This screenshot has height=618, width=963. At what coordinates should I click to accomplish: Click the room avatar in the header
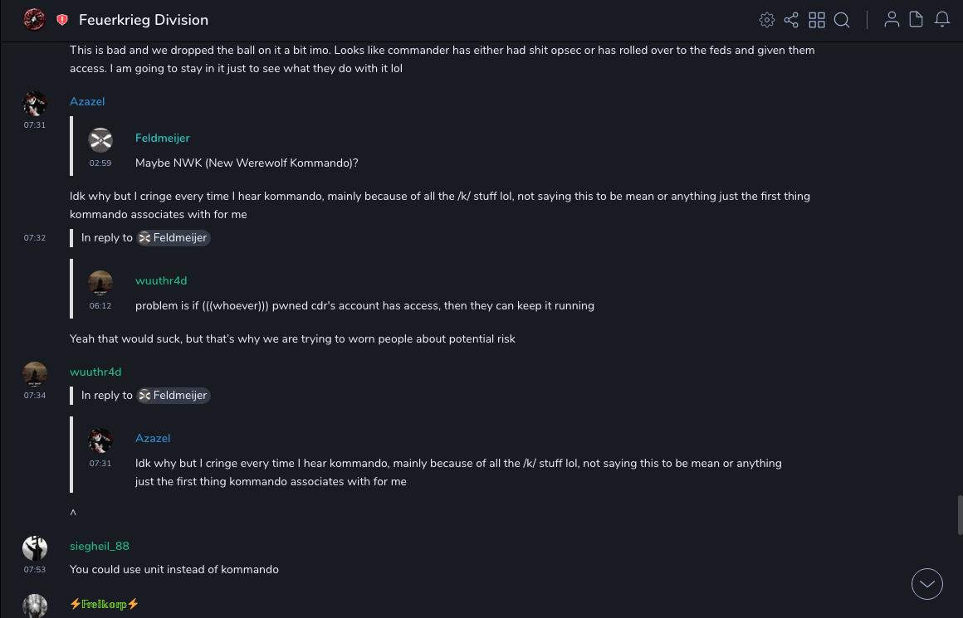tap(34, 20)
